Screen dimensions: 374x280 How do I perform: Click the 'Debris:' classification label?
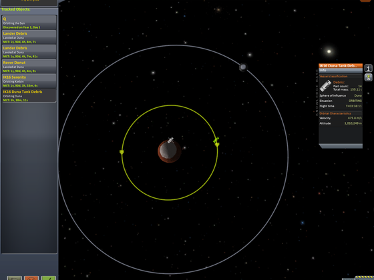click(339, 83)
